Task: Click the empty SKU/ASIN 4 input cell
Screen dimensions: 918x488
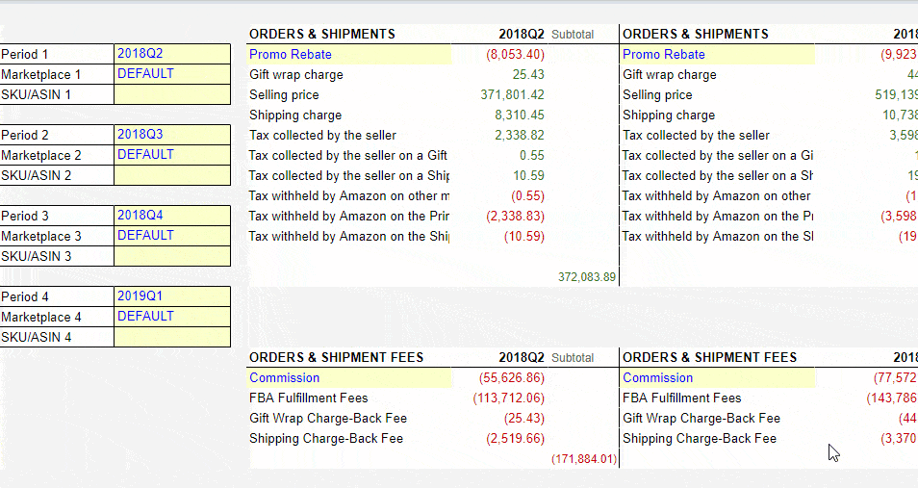Action: 171,337
